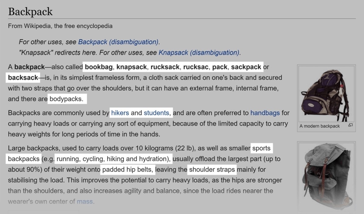The image size is (364, 214).
Task: Open the students link
Action: pos(157,113)
